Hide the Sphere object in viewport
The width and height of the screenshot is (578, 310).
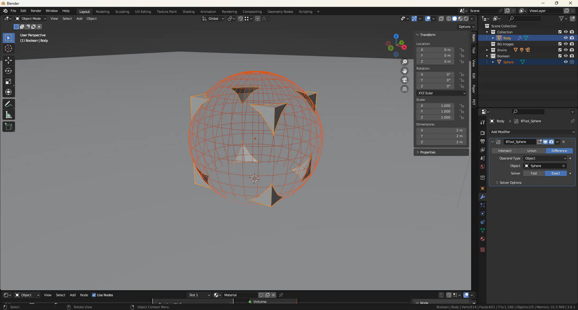coord(565,62)
